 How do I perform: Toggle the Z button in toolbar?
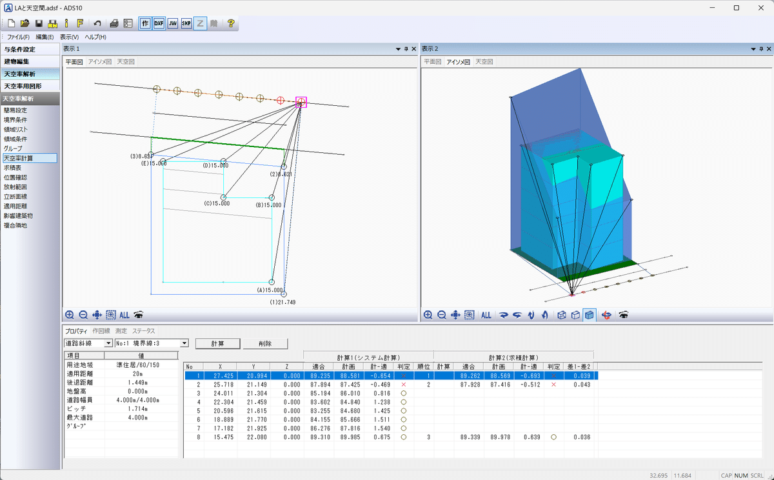(201, 24)
